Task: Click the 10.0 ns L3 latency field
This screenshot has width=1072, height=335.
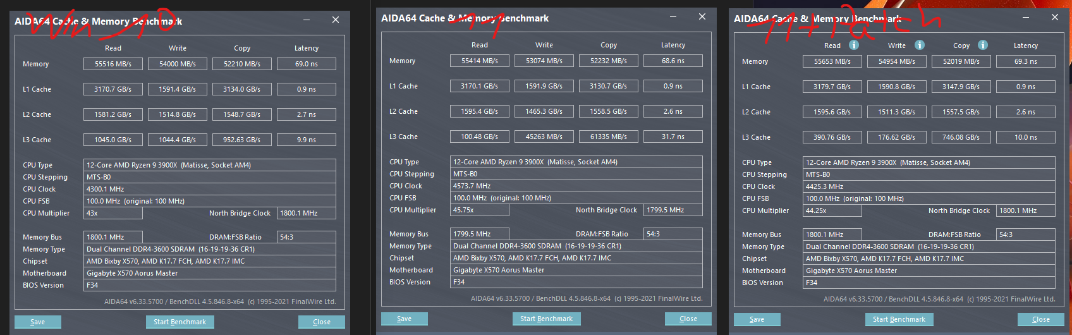Action: click(x=1026, y=137)
